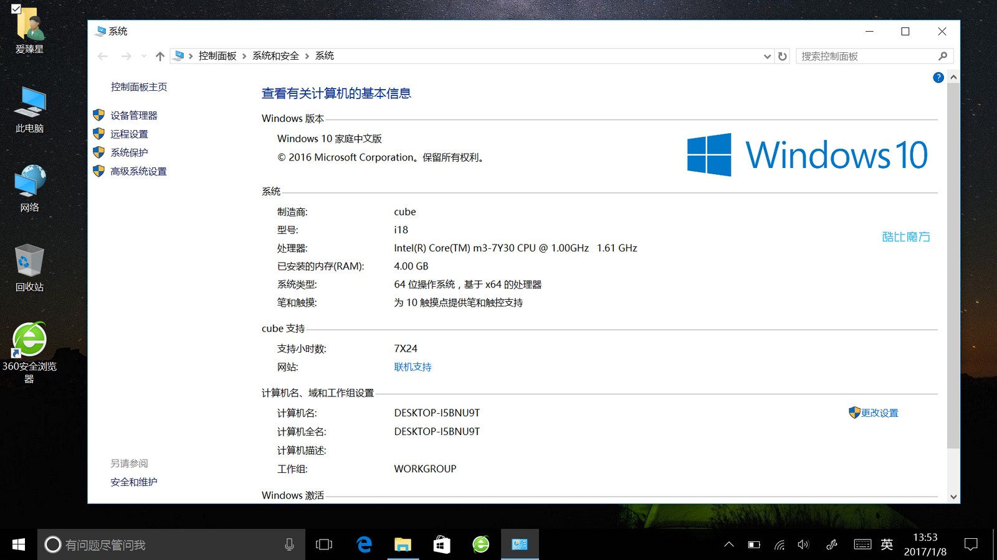Click the Windows Ink pen icon
997x560 pixels.
coord(832,545)
